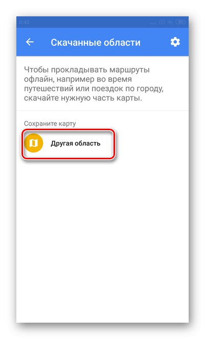This screenshot has height=339, width=205.
Task: Click the word "маршруты" in description
Action: (129, 70)
